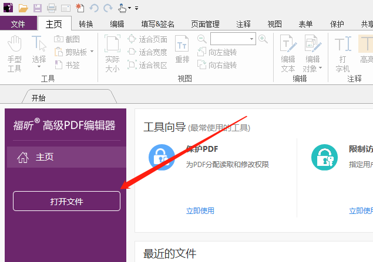Click the teal restrict access lock icon
Screen dimensions: 373x262
pos(324,157)
